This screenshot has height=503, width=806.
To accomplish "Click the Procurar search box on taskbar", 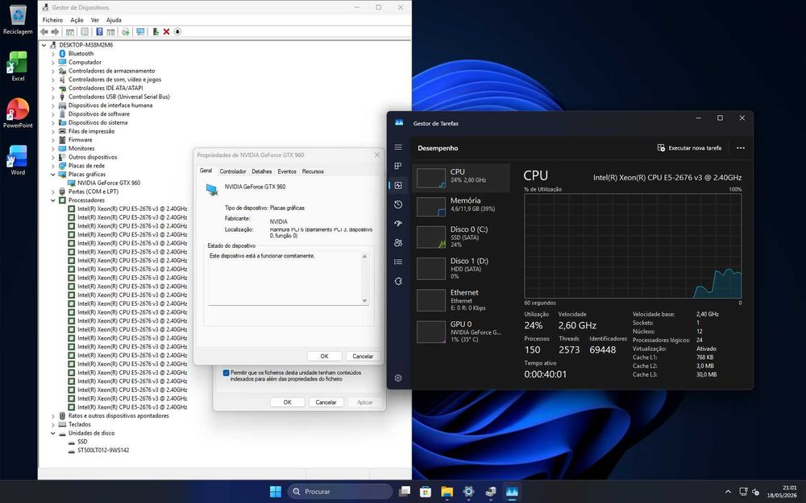I will [340, 491].
